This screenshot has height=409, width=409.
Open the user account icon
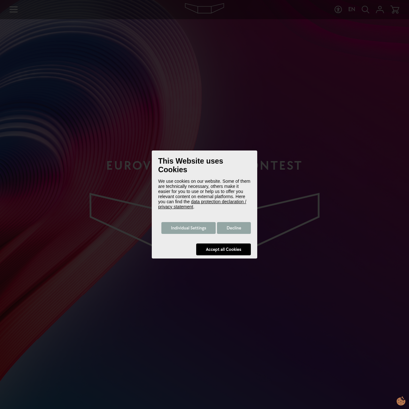pyautogui.click(x=380, y=10)
